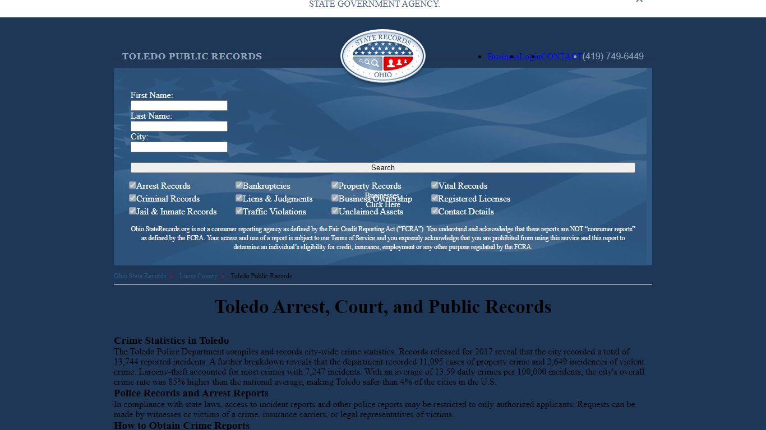Call the (419) 749-6449 phone number

[x=613, y=57]
